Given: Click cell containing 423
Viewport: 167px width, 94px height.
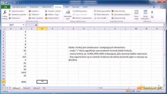Looking at the screenshot, I should click(x=21, y=57).
